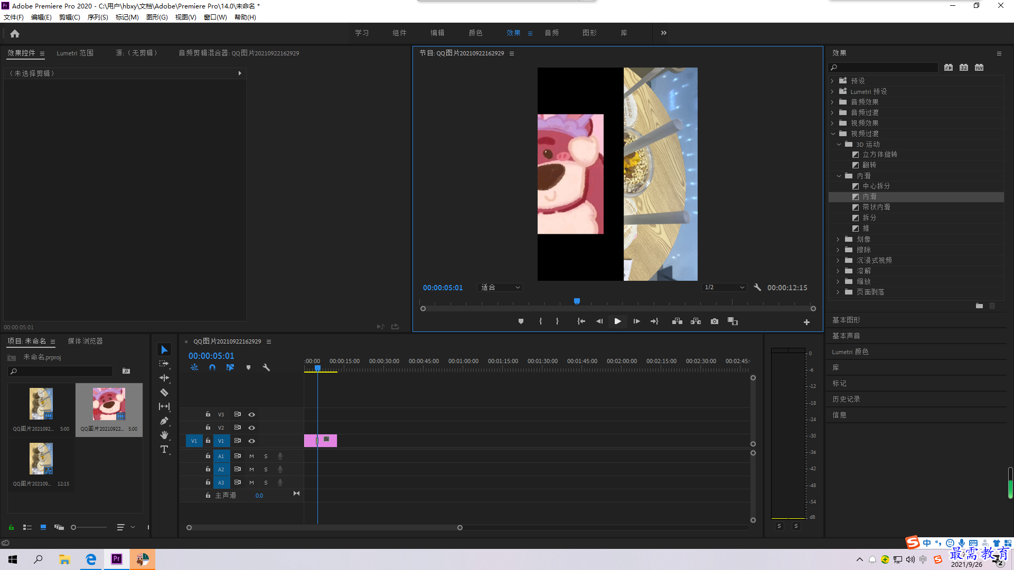Toggle V3 track output eye

pos(252,415)
